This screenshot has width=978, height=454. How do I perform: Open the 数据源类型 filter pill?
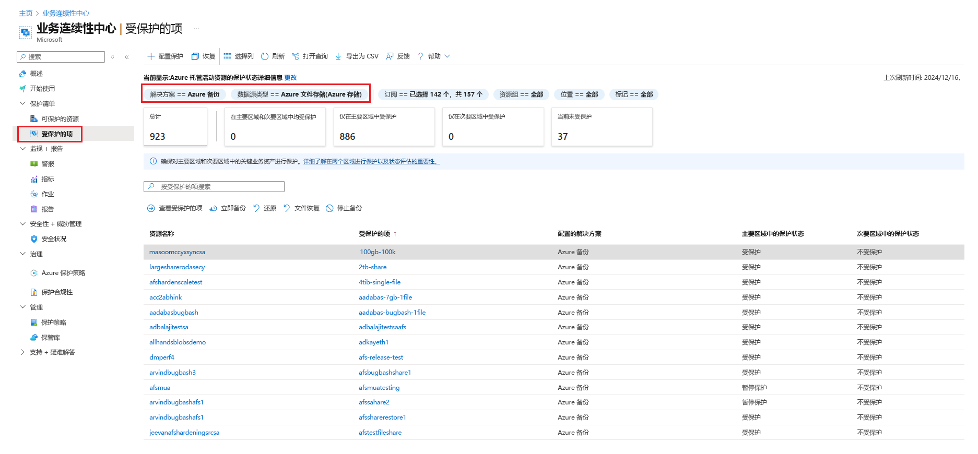coord(299,94)
